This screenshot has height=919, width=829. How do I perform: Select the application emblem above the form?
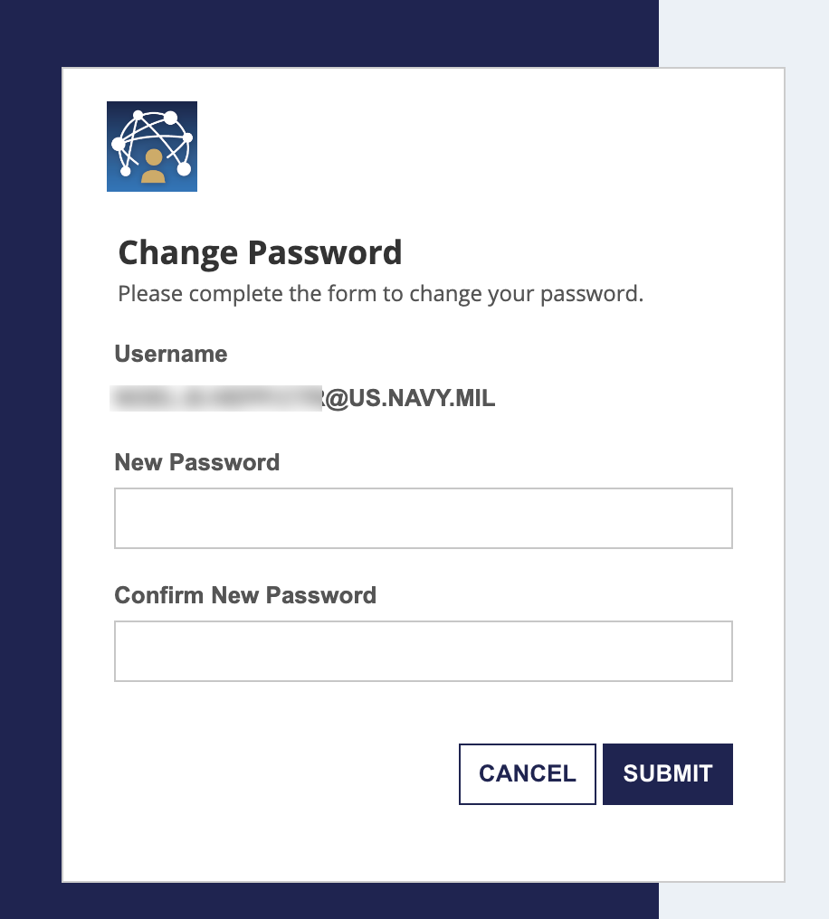click(151, 146)
